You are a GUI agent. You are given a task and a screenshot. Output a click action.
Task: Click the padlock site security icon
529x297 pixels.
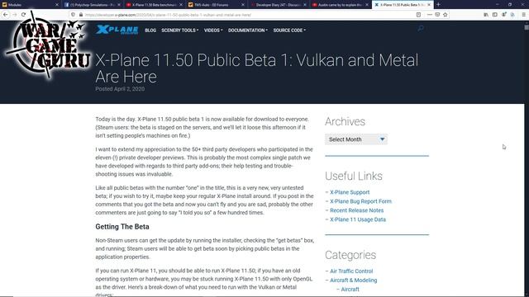(x=81, y=15)
